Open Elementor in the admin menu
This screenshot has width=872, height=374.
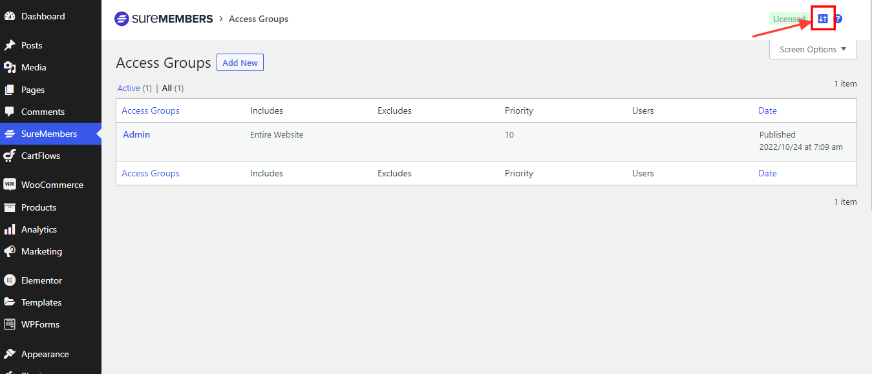(x=41, y=280)
